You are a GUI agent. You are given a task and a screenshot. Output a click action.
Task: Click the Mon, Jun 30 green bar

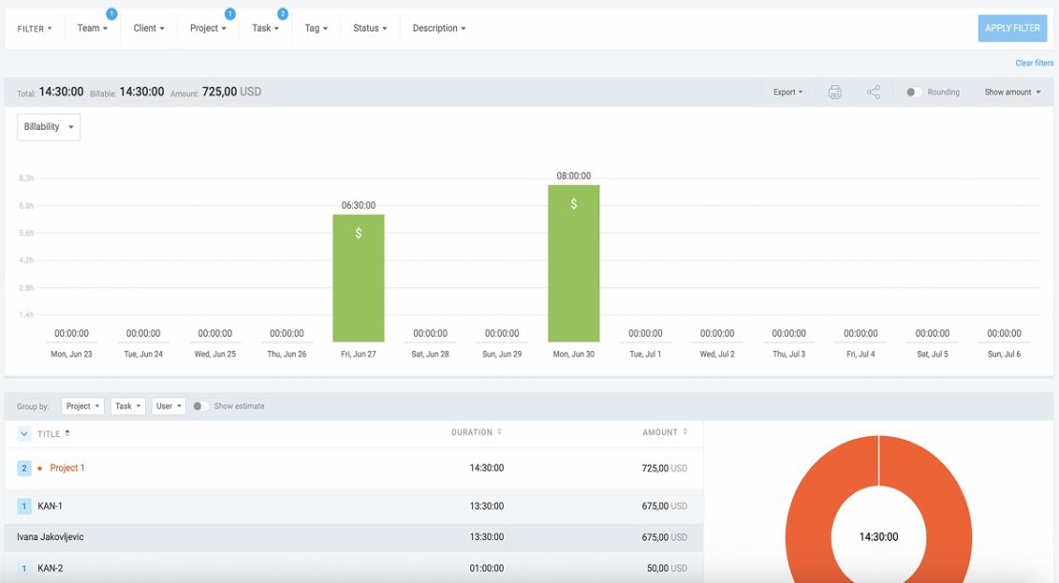pyautogui.click(x=573, y=262)
